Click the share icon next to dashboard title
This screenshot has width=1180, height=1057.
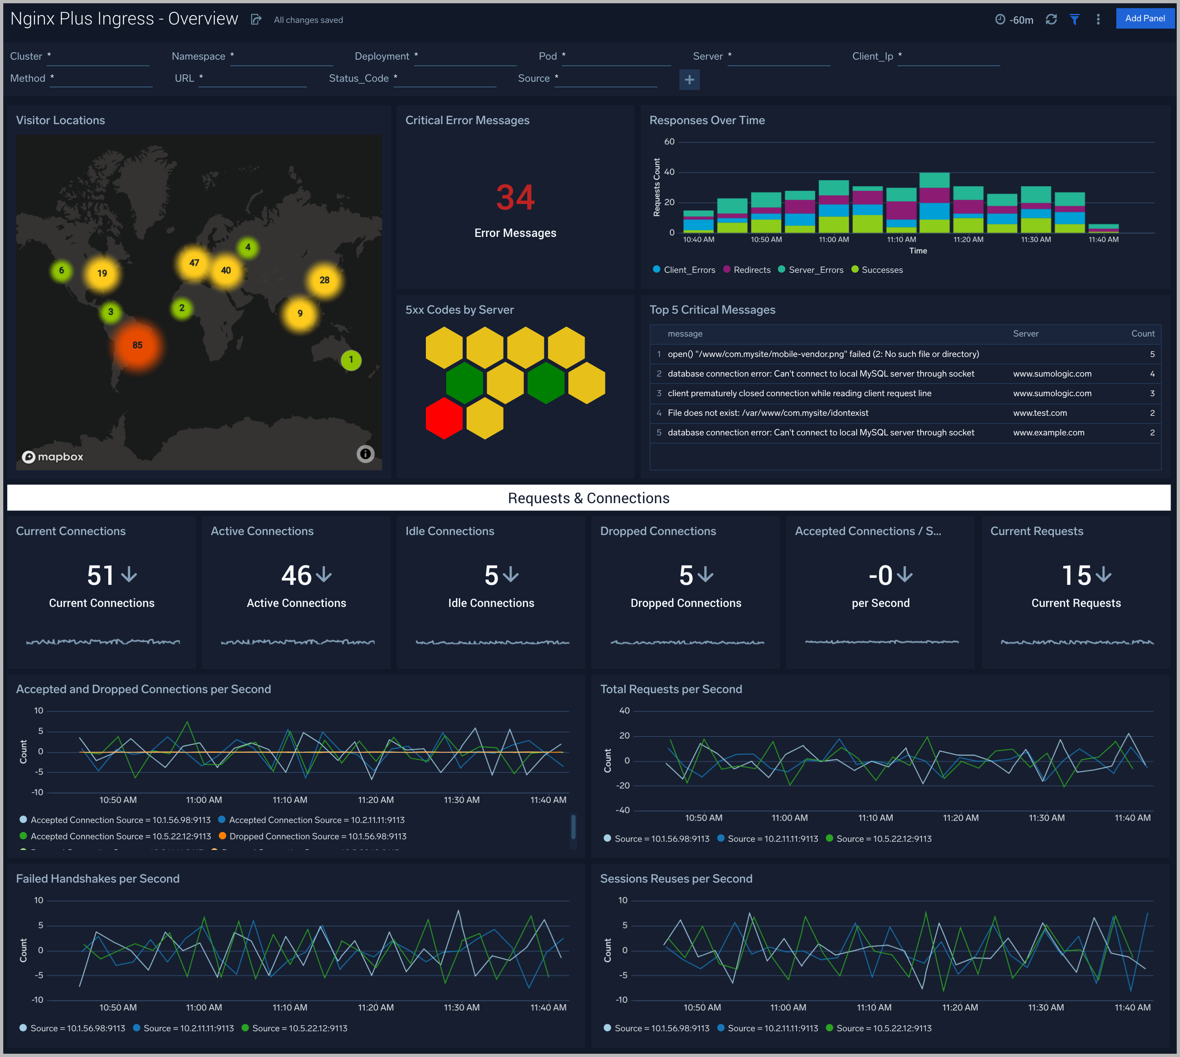click(257, 19)
